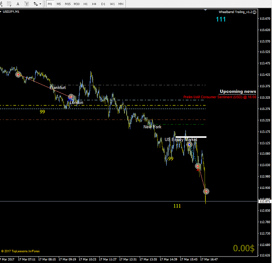The height and width of the screenshot is (263, 272).
Task: Click the chart title dropdown arrow
Action: pyautogui.click(x=1, y=12)
